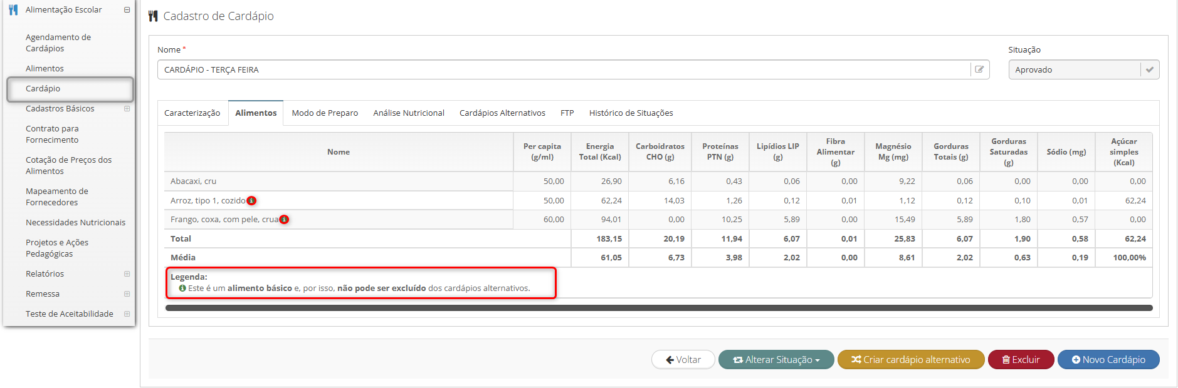
Task: Open the FTP tab
Action: coord(567,113)
